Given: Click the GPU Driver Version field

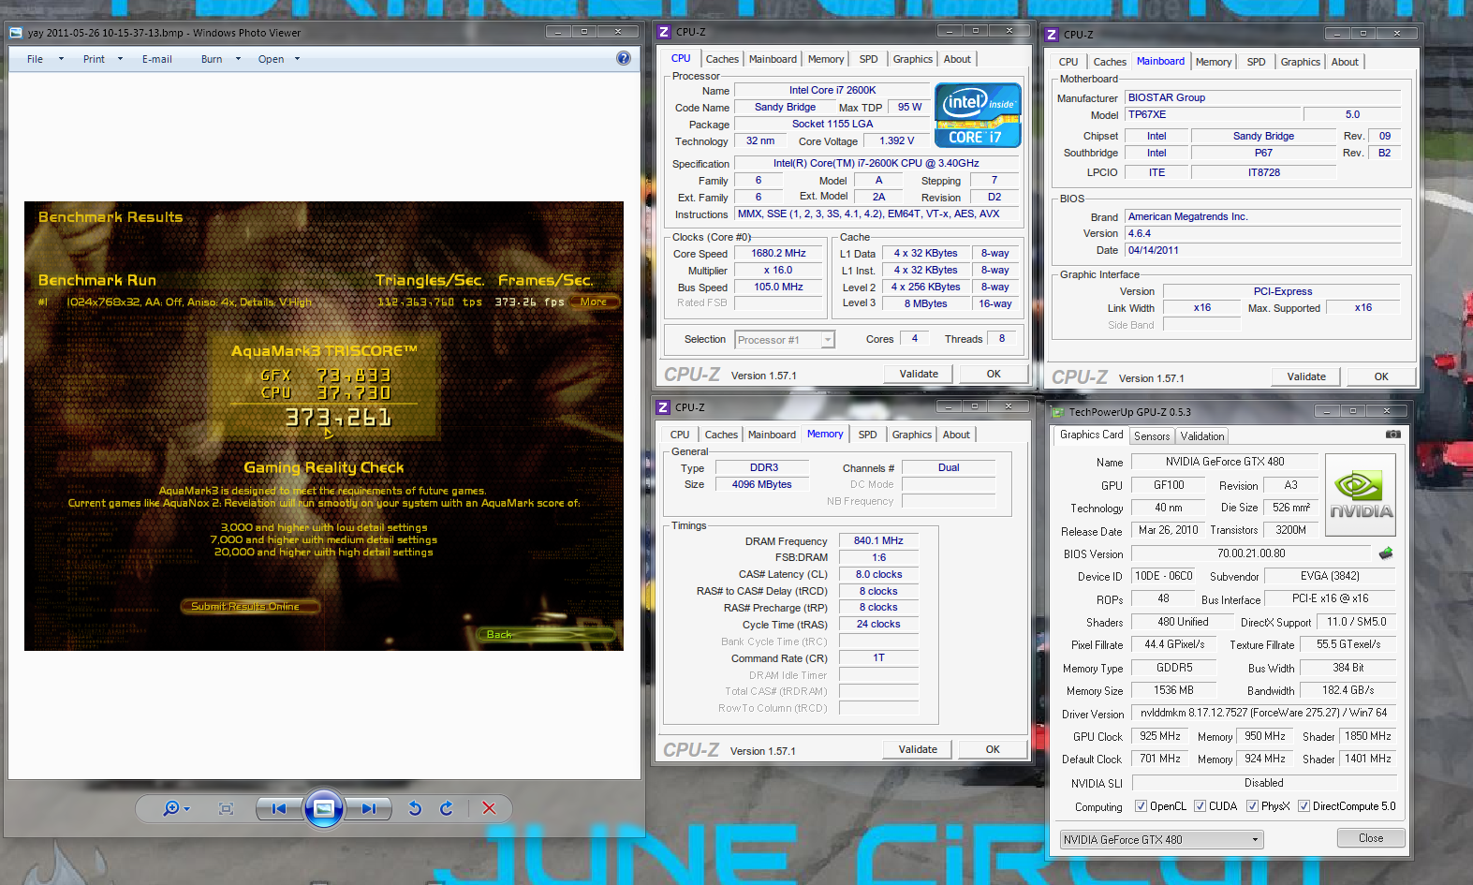Looking at the screenshot, I should click(x=1264, y=713).
